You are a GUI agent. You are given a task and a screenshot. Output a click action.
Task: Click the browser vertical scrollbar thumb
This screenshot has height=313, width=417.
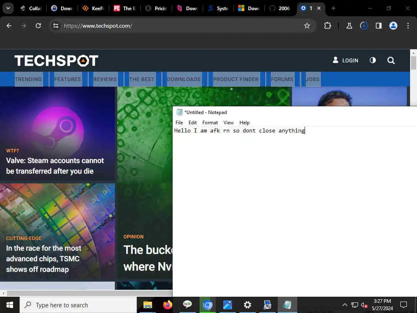pyautogui.click(x=413, y=63)
